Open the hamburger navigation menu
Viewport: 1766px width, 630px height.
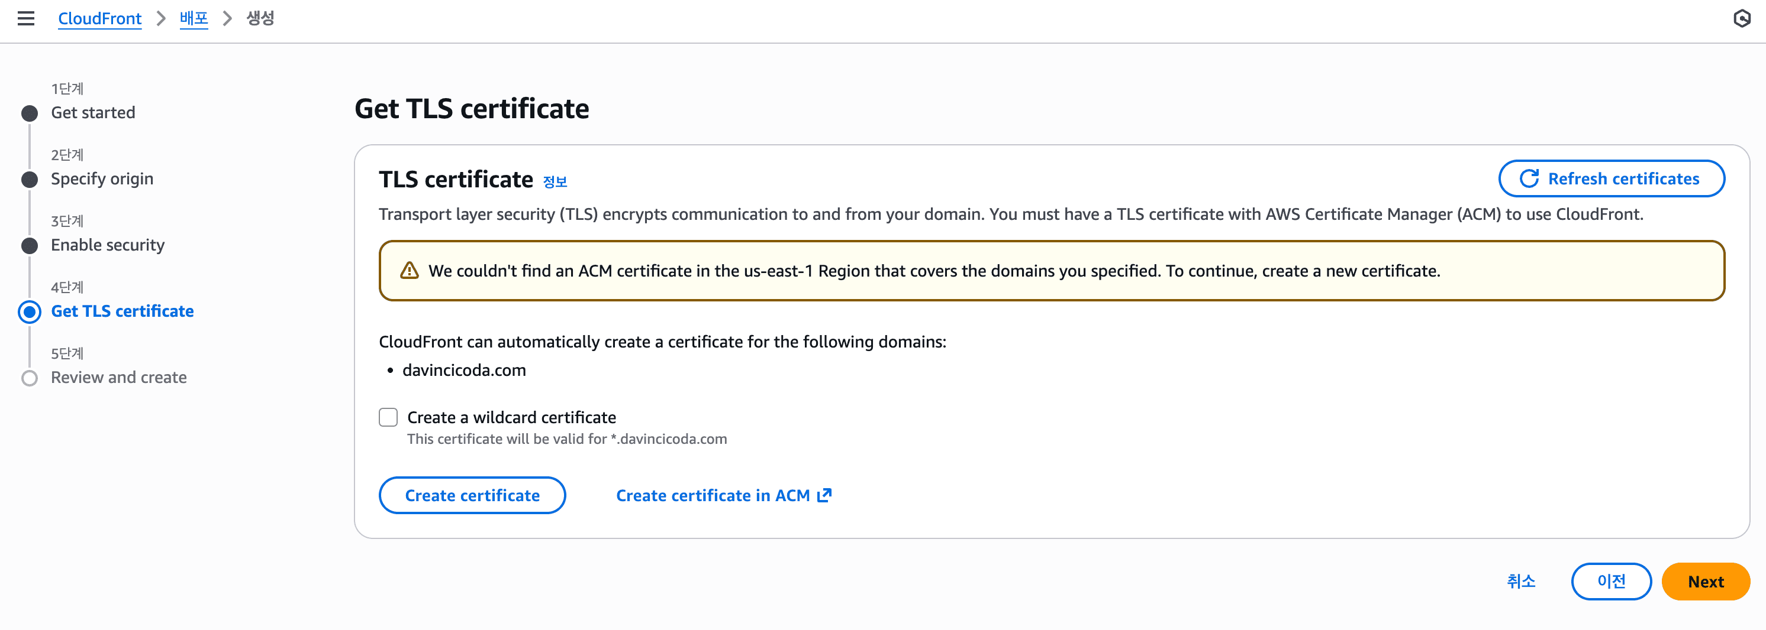point(26,18)
